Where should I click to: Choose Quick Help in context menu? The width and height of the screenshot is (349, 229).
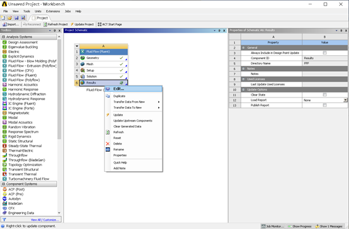pyautogui.click(x=134, y=162)
